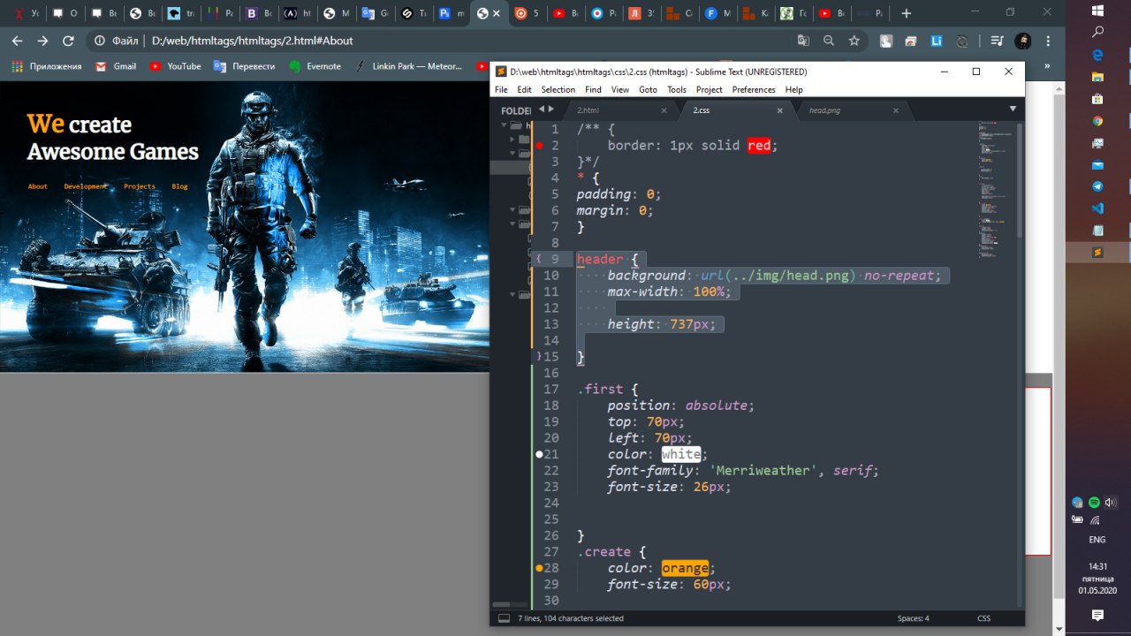Open the Tools menu
Image resolution: width=1131 pixels, height=636 pixels.
(677, 89)
